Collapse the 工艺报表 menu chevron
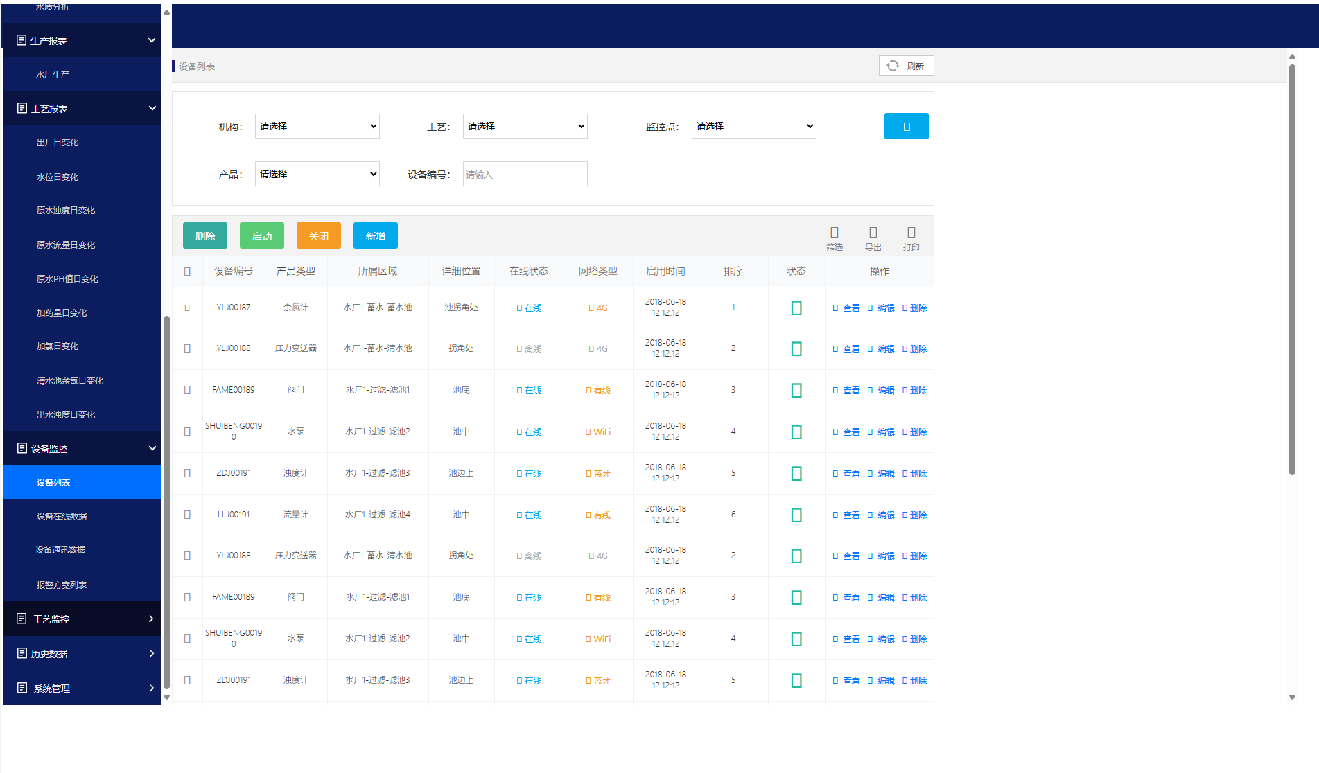 152,108
